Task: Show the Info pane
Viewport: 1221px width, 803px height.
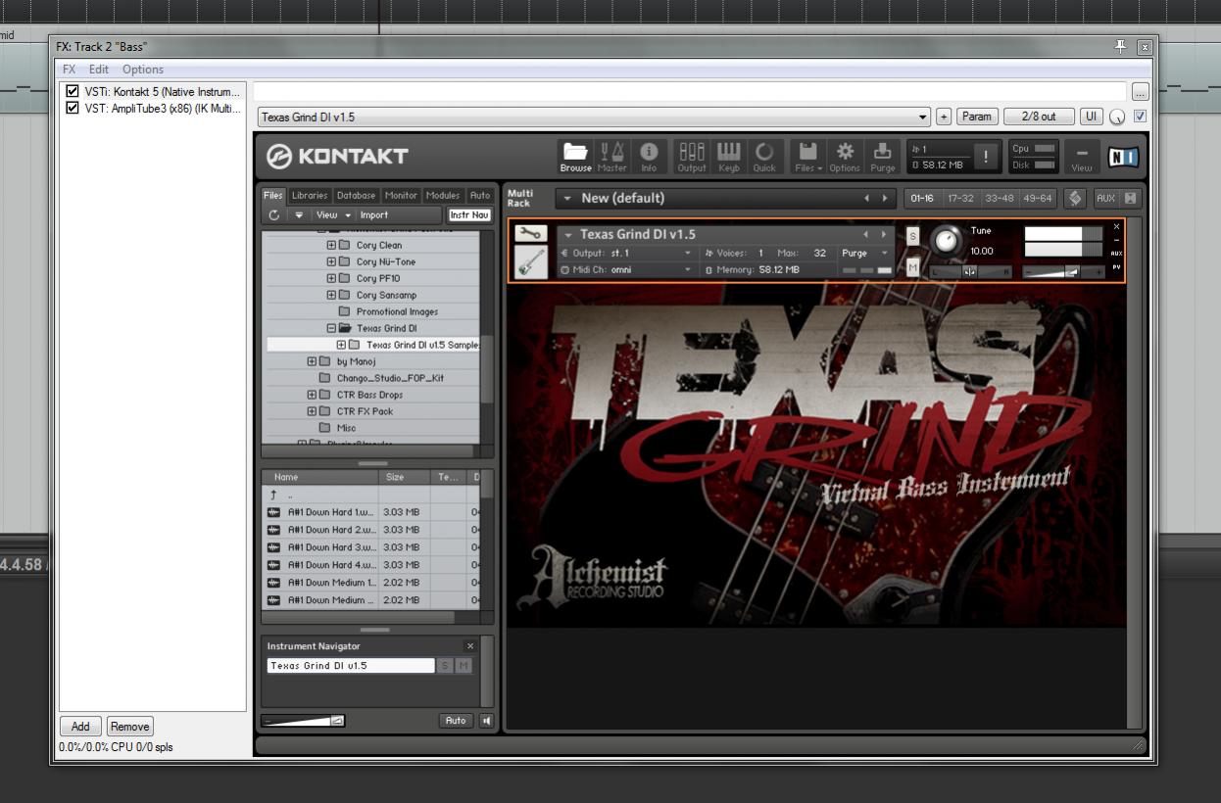Action: point(649,156)
